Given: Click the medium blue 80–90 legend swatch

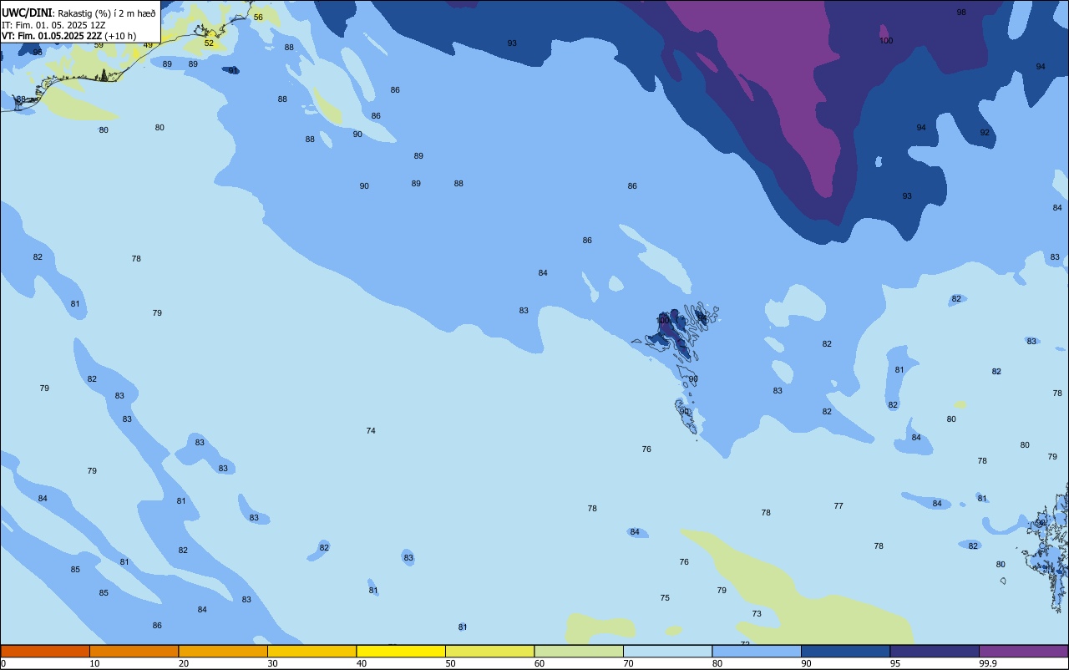Looking at the screenshot, I should [x=757, y=651].
